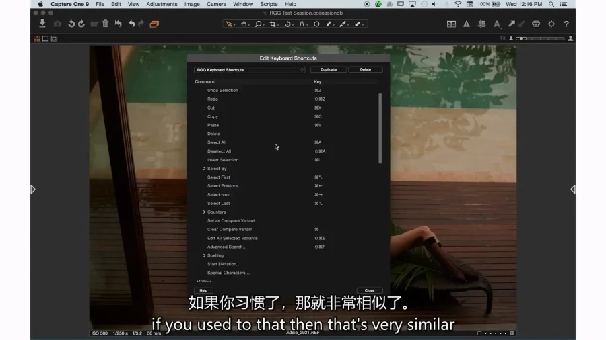Switch to single viewer layout icon
This screenshot has width=606, height=340.
(45, 38)
